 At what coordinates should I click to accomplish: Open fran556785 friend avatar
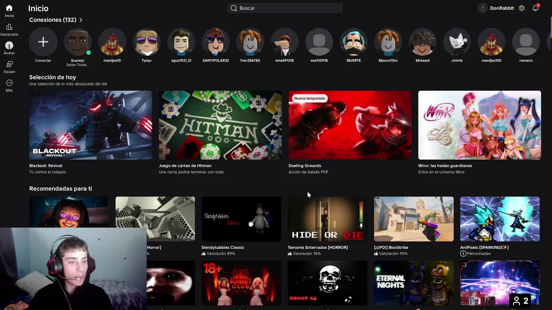(x=250, y=42)
